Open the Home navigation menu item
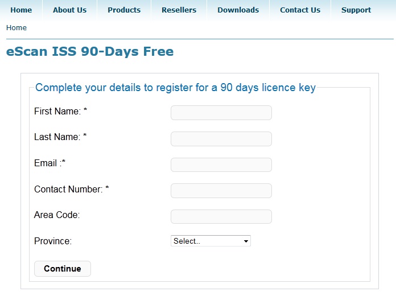Image resolution: width=396 pixels, height=308 pixels. (x=21, y=10)
